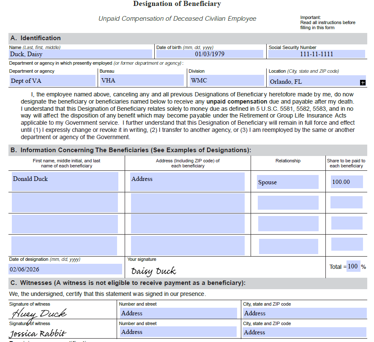The width and height of the screenshot is (374, 342).
Task: Select the Name field containing Duck, Daisy
Action: [x=81, y=54]
